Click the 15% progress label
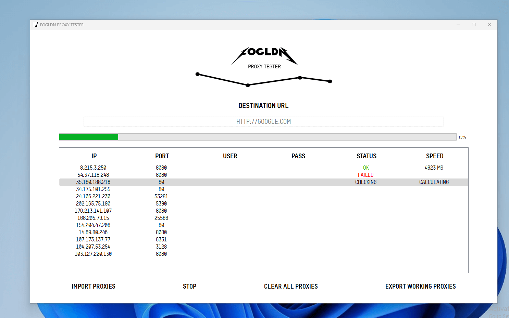This screenshot has height=318, width=509. point(462,137)
